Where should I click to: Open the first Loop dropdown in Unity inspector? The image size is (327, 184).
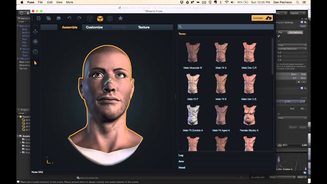click(292, 45)
